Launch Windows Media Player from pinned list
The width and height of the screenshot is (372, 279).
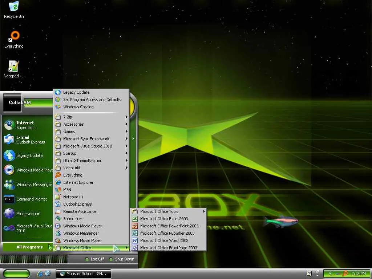[9, 170]
